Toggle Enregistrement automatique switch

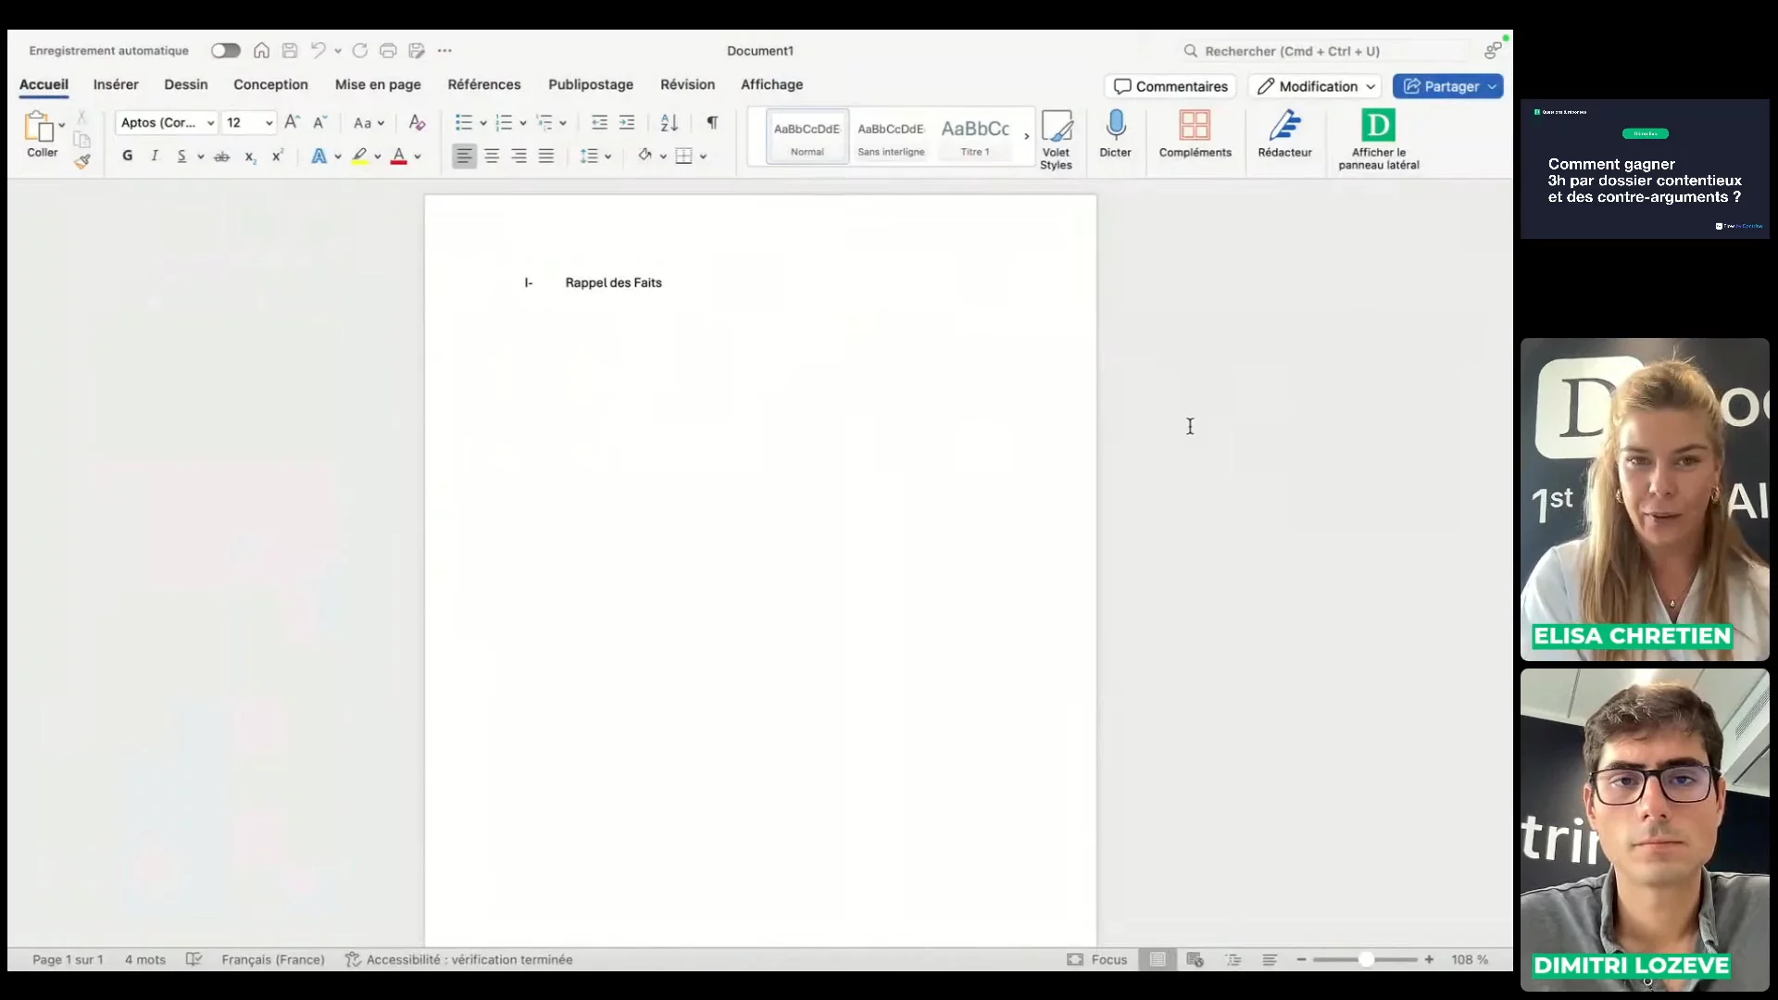[225, 51]
